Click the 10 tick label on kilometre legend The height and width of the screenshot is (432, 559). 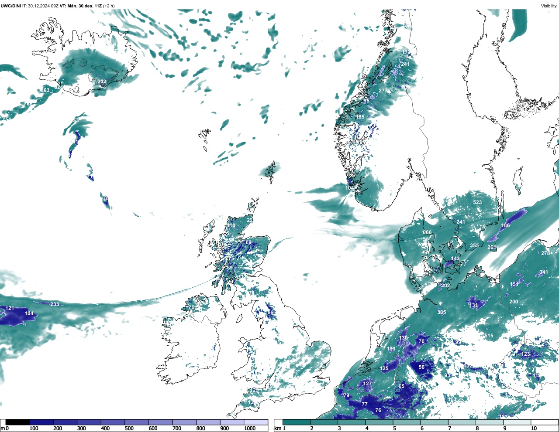coord(534,429)
